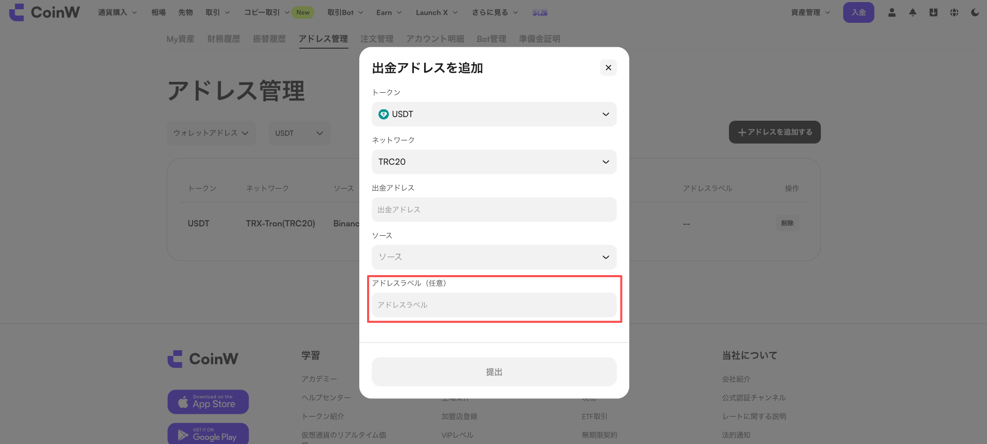Click the Google Play download badge
The width and height of the screenshot is (987, 444).
(x=208, y=434)
